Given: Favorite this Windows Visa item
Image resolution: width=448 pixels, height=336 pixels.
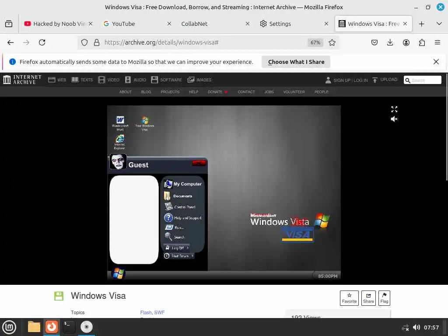Looking at the screenshot, I should [x=349, y=298].
